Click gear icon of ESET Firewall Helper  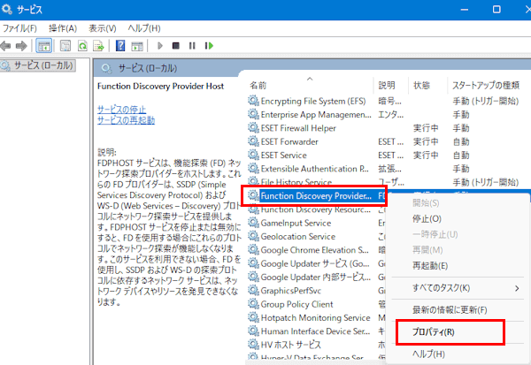pos(253,127)
